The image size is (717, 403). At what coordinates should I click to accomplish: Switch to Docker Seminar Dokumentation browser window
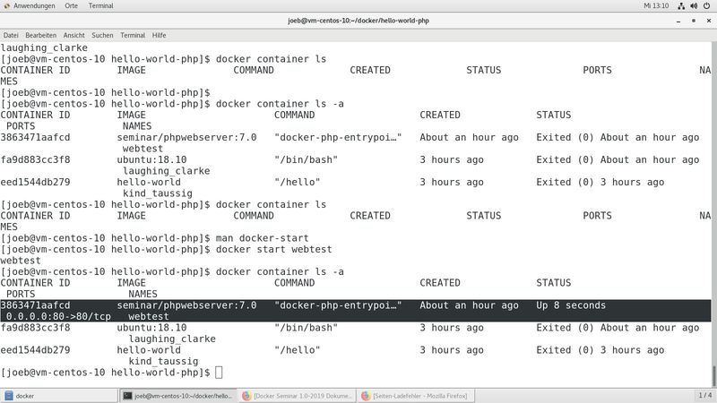(x=297, y=396)
